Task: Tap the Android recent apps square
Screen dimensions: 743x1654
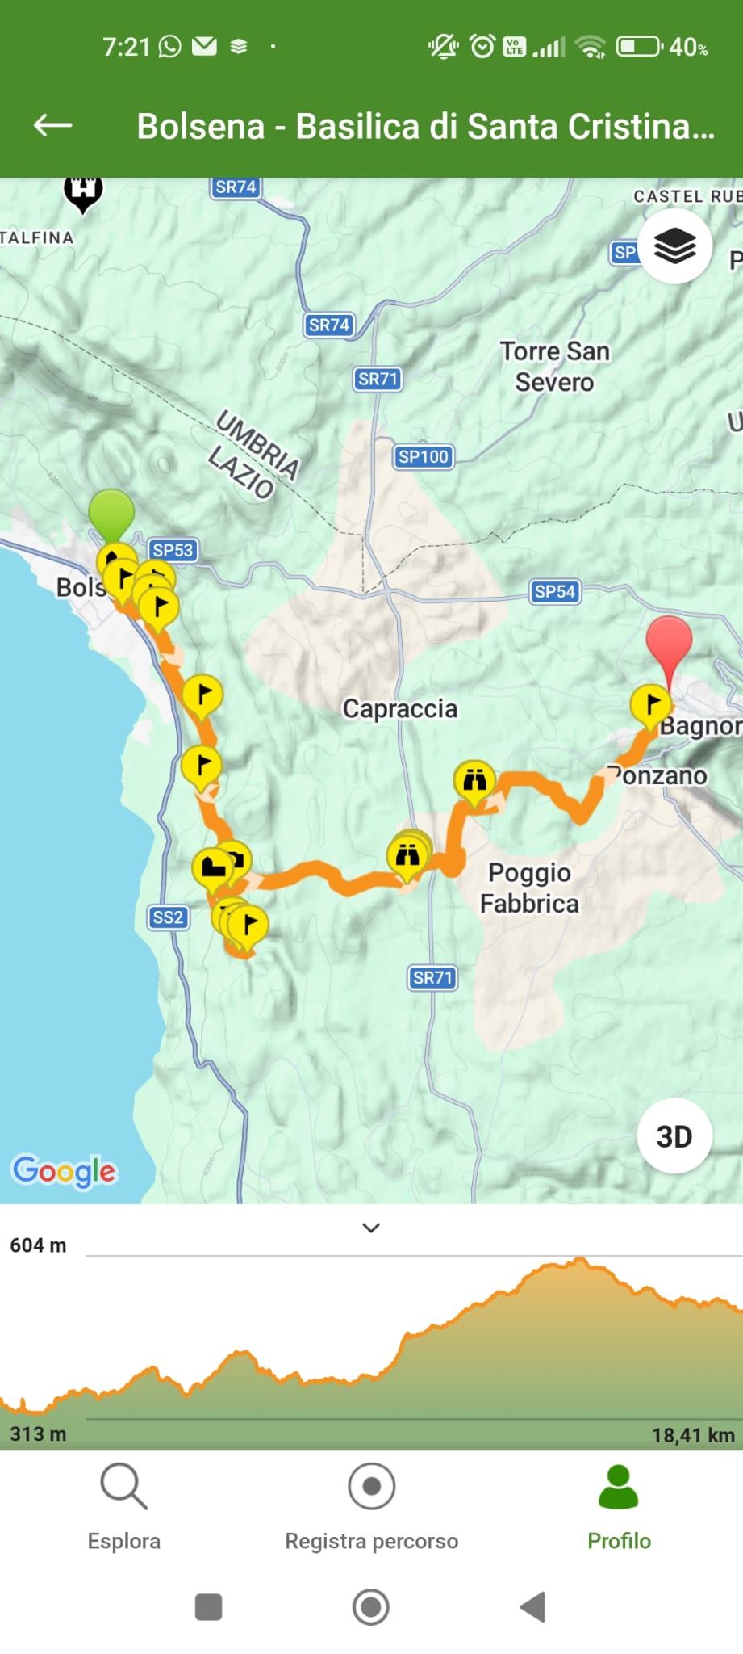Action: (209, 1606)
